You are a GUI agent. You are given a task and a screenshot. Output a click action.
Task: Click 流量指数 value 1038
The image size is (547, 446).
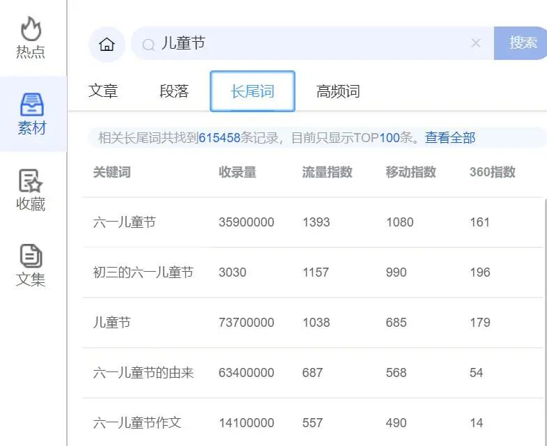316,323
